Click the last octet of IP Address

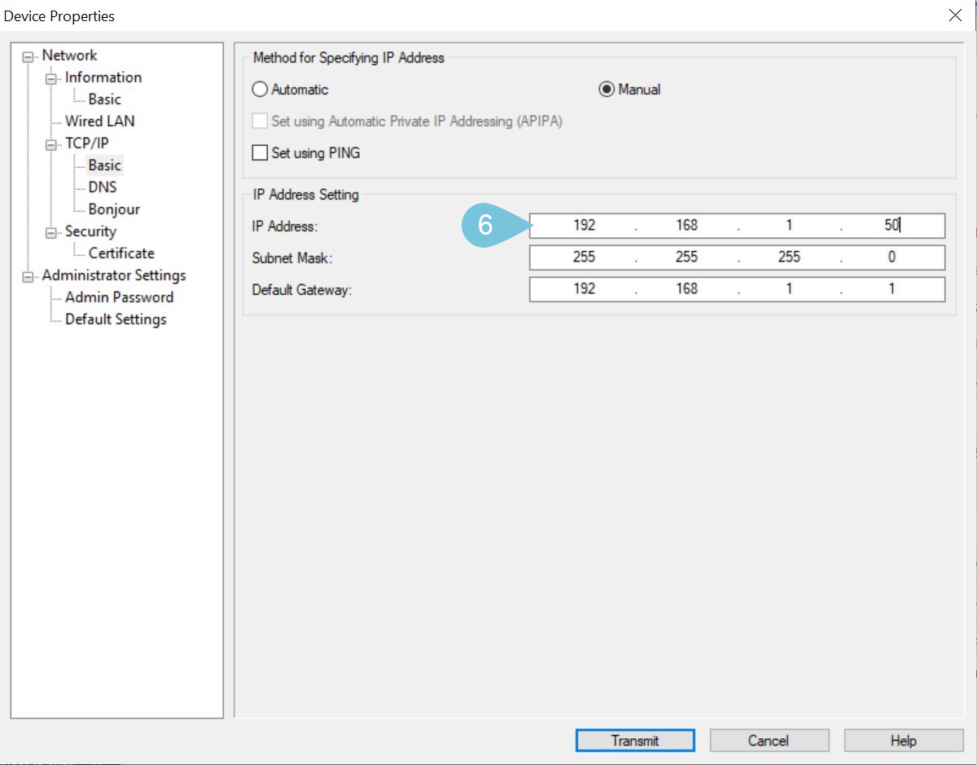point(892,226)
